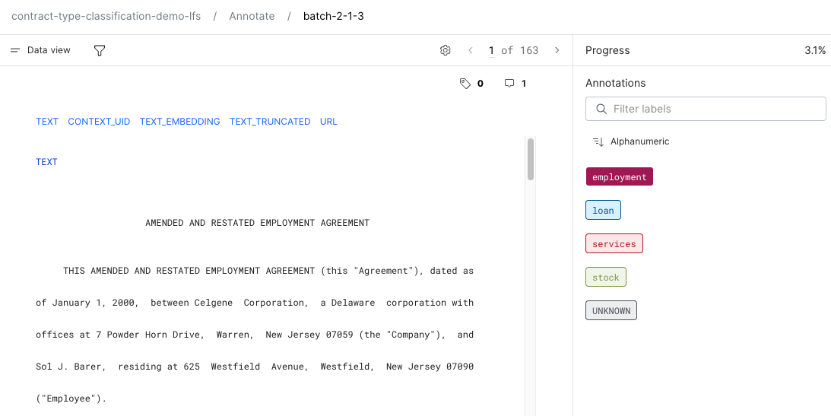
Task: Focus the Filter labels search field
Action: (706, 109)
